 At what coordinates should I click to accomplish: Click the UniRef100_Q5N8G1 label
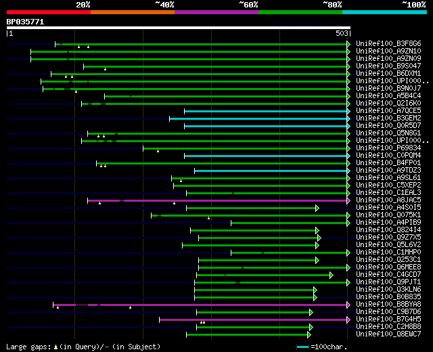[x=388, y=133]
